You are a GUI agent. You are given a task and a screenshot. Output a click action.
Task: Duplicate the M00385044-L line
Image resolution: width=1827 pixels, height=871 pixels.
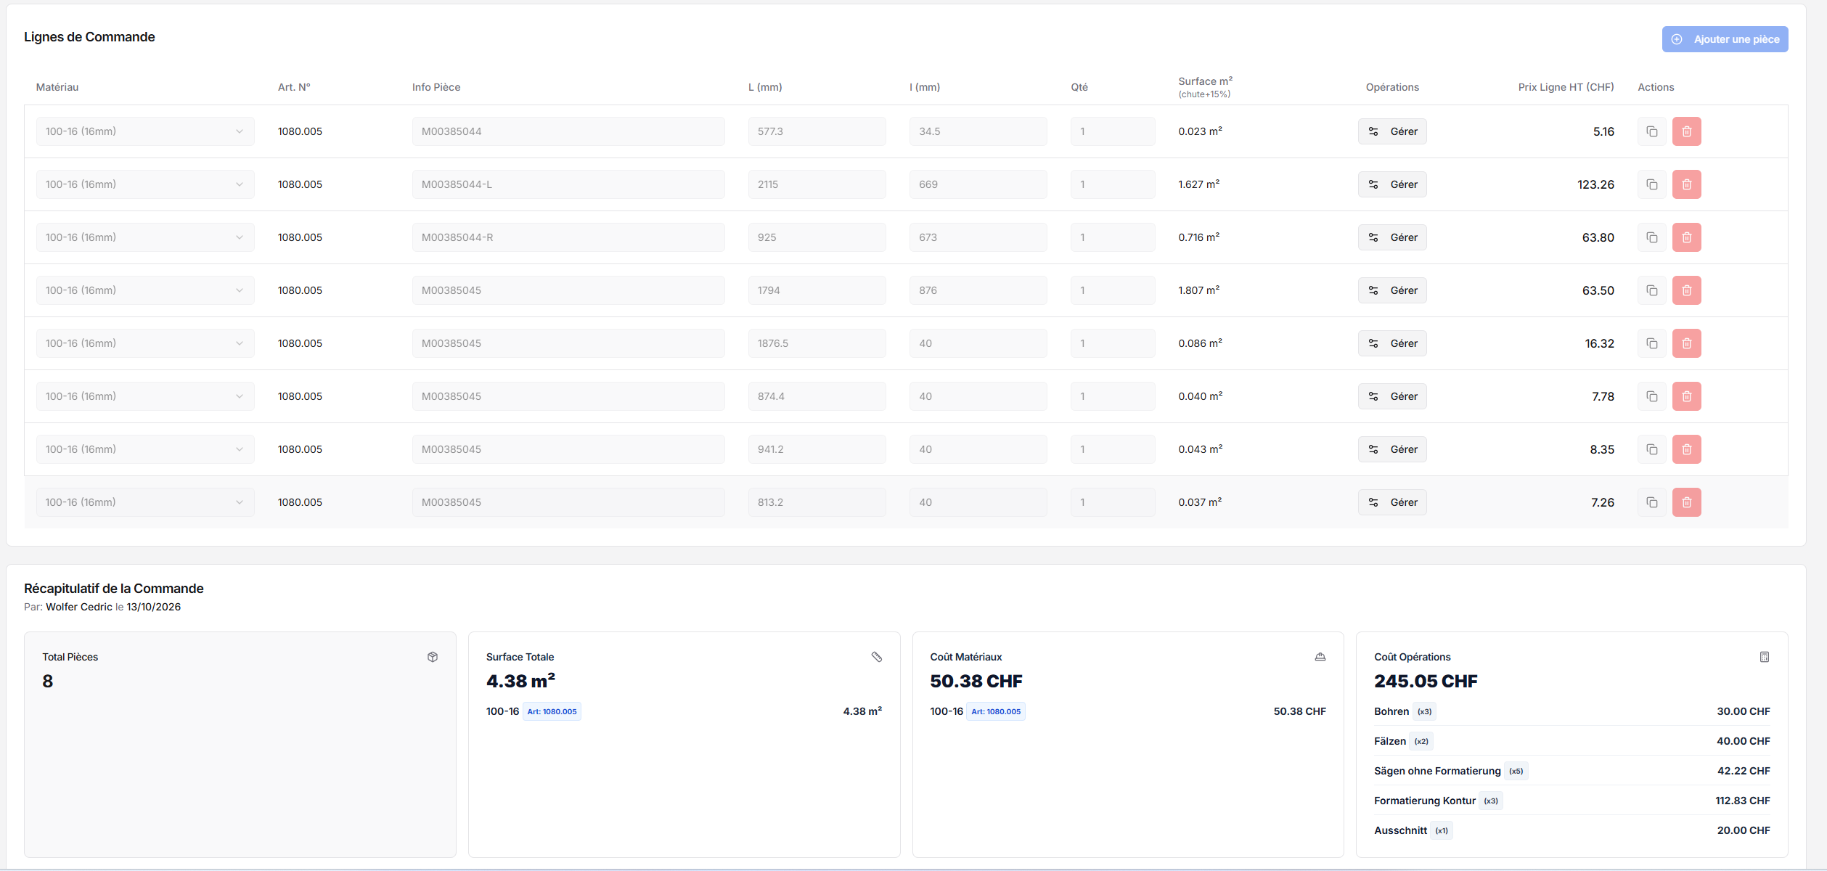coord(1651,184)
